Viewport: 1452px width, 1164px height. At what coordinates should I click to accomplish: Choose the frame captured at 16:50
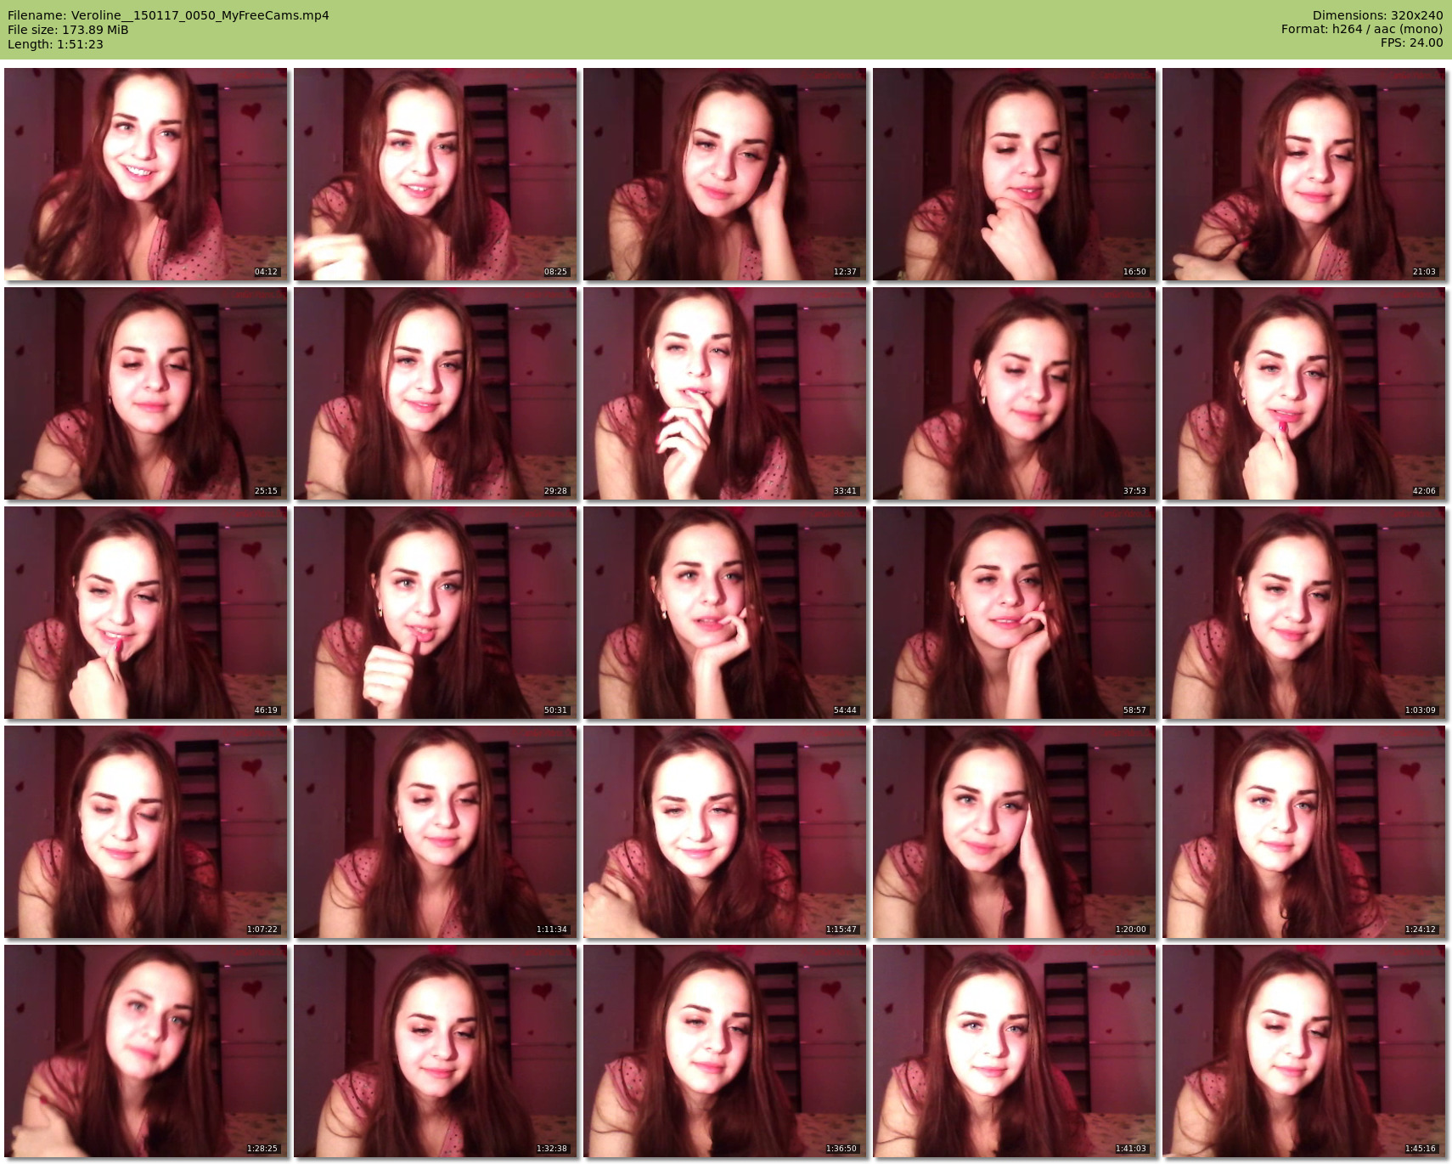(1014, 174)
